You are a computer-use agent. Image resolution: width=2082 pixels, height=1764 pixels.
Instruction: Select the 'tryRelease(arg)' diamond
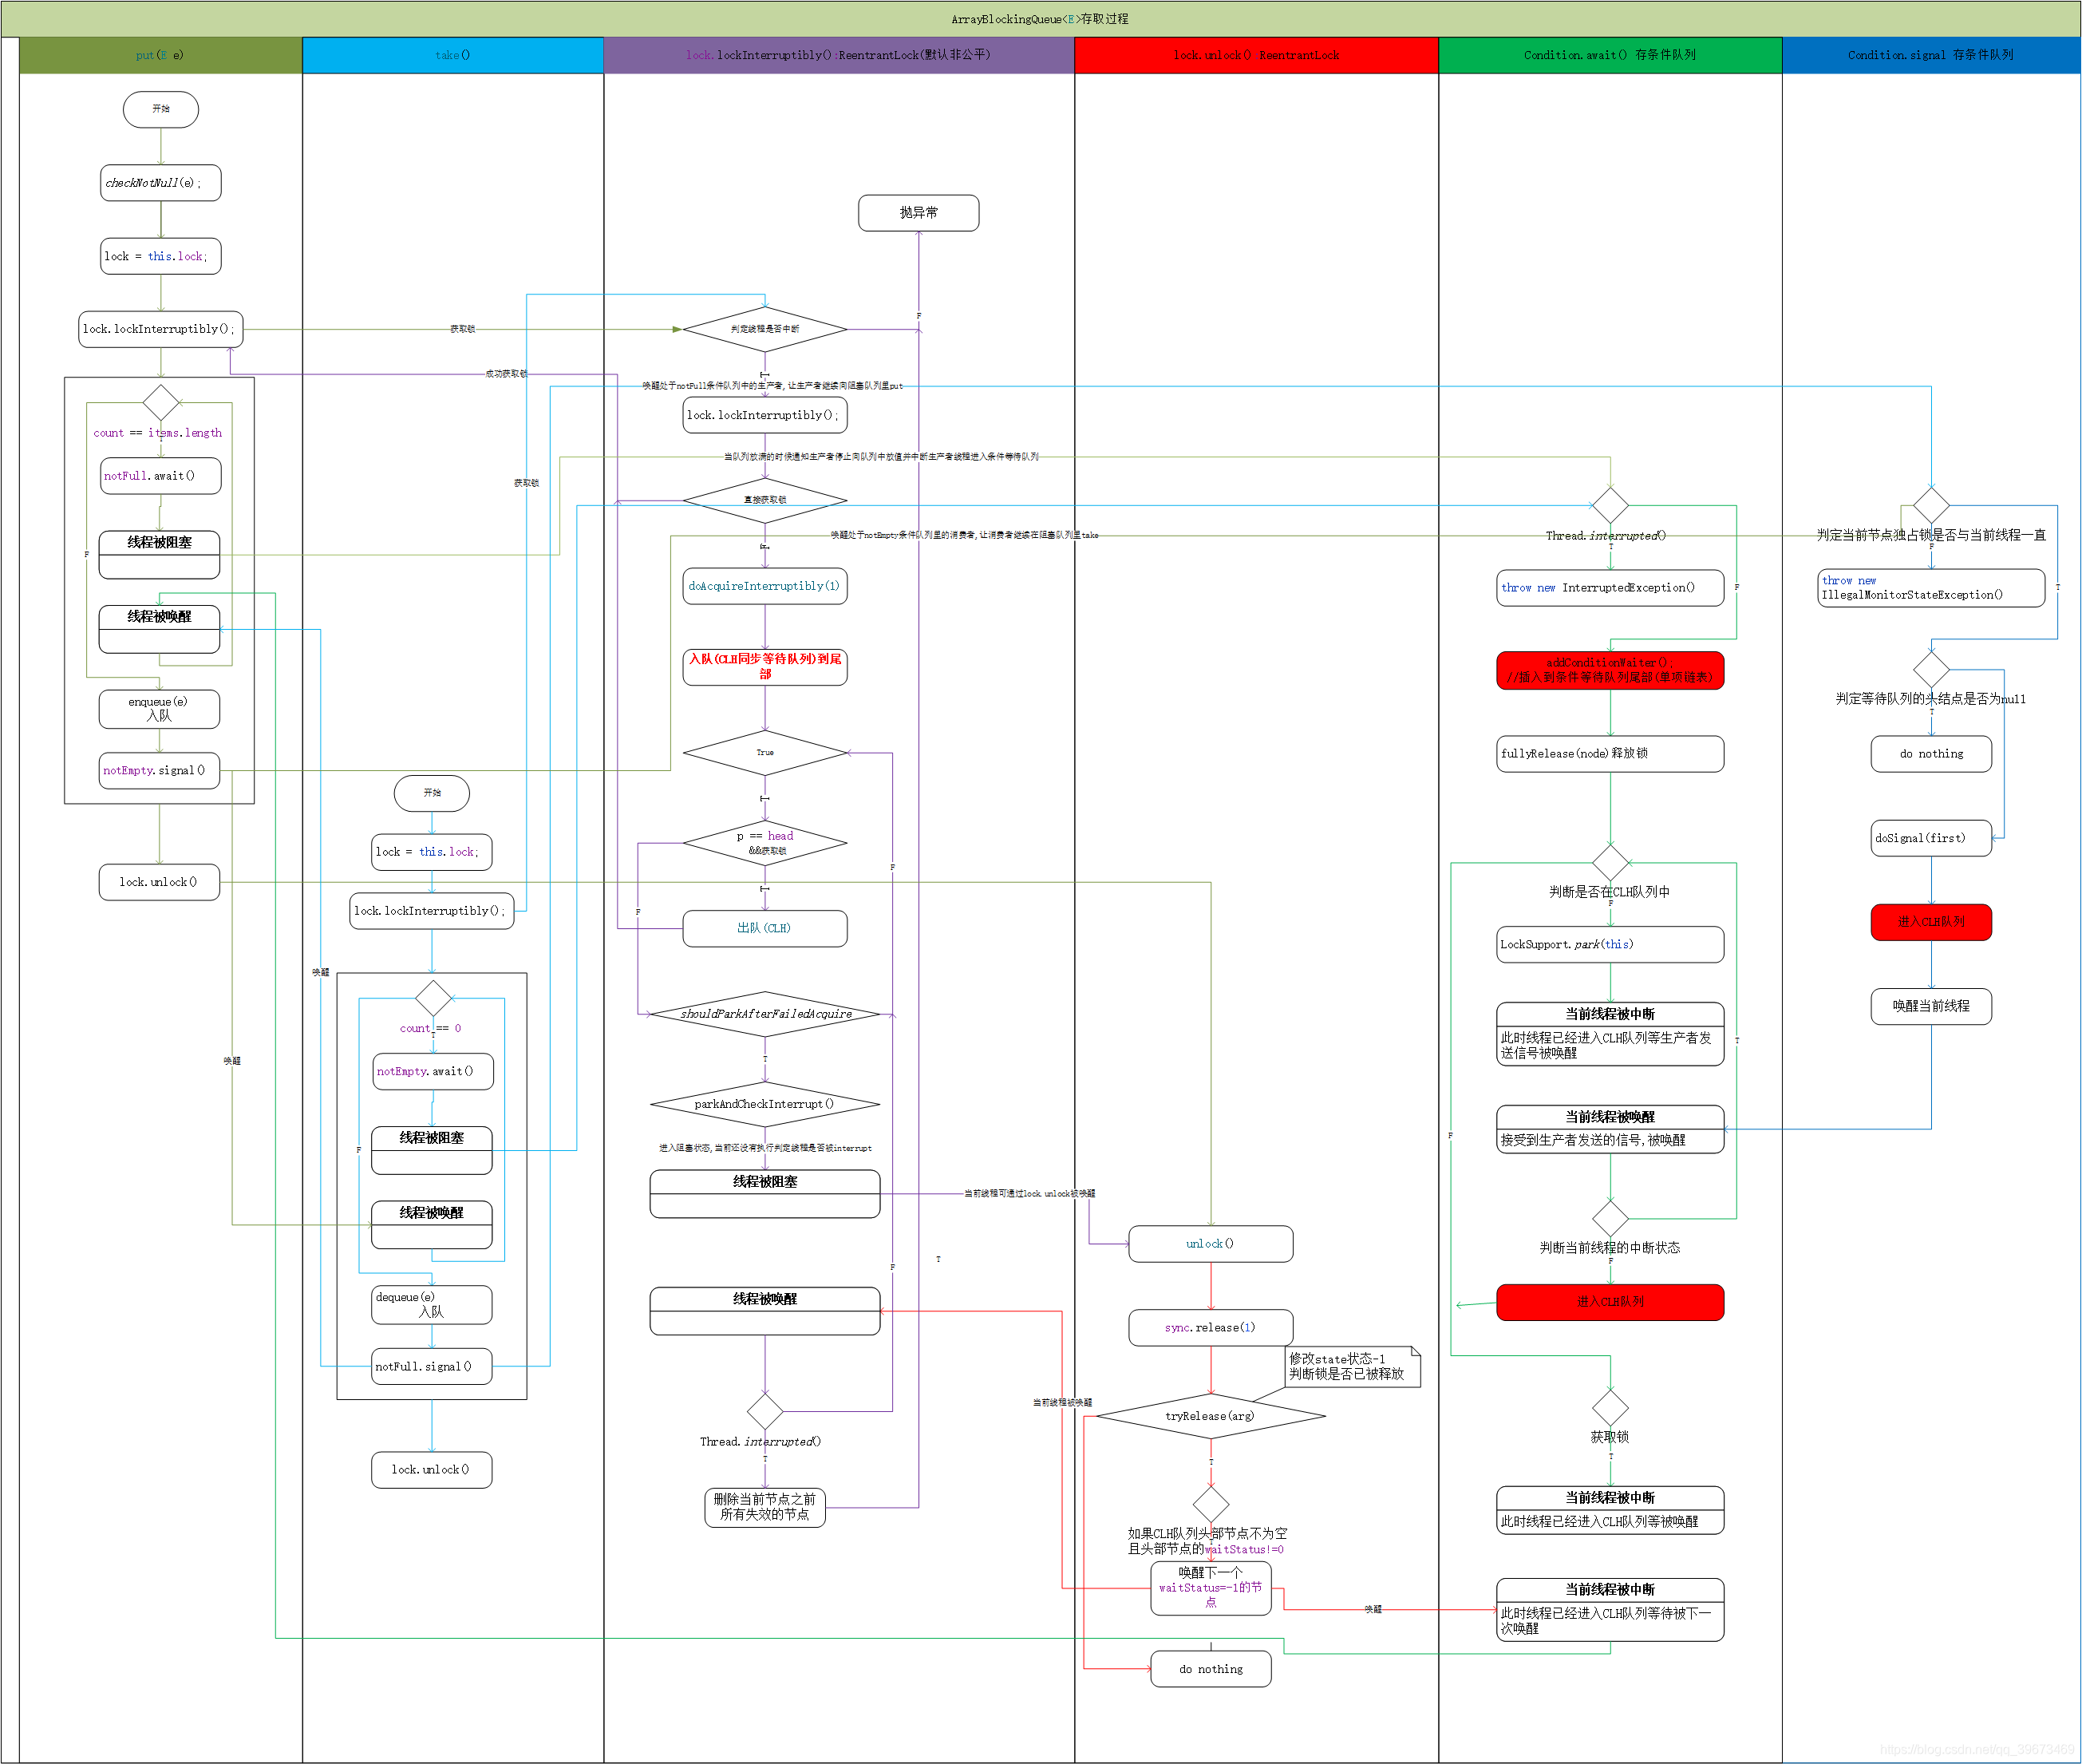1211,1416
